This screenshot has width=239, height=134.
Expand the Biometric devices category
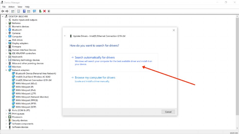(x=6, y=27)
